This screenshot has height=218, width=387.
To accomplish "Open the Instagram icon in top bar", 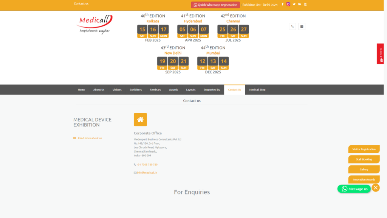I will pos(288,4).
